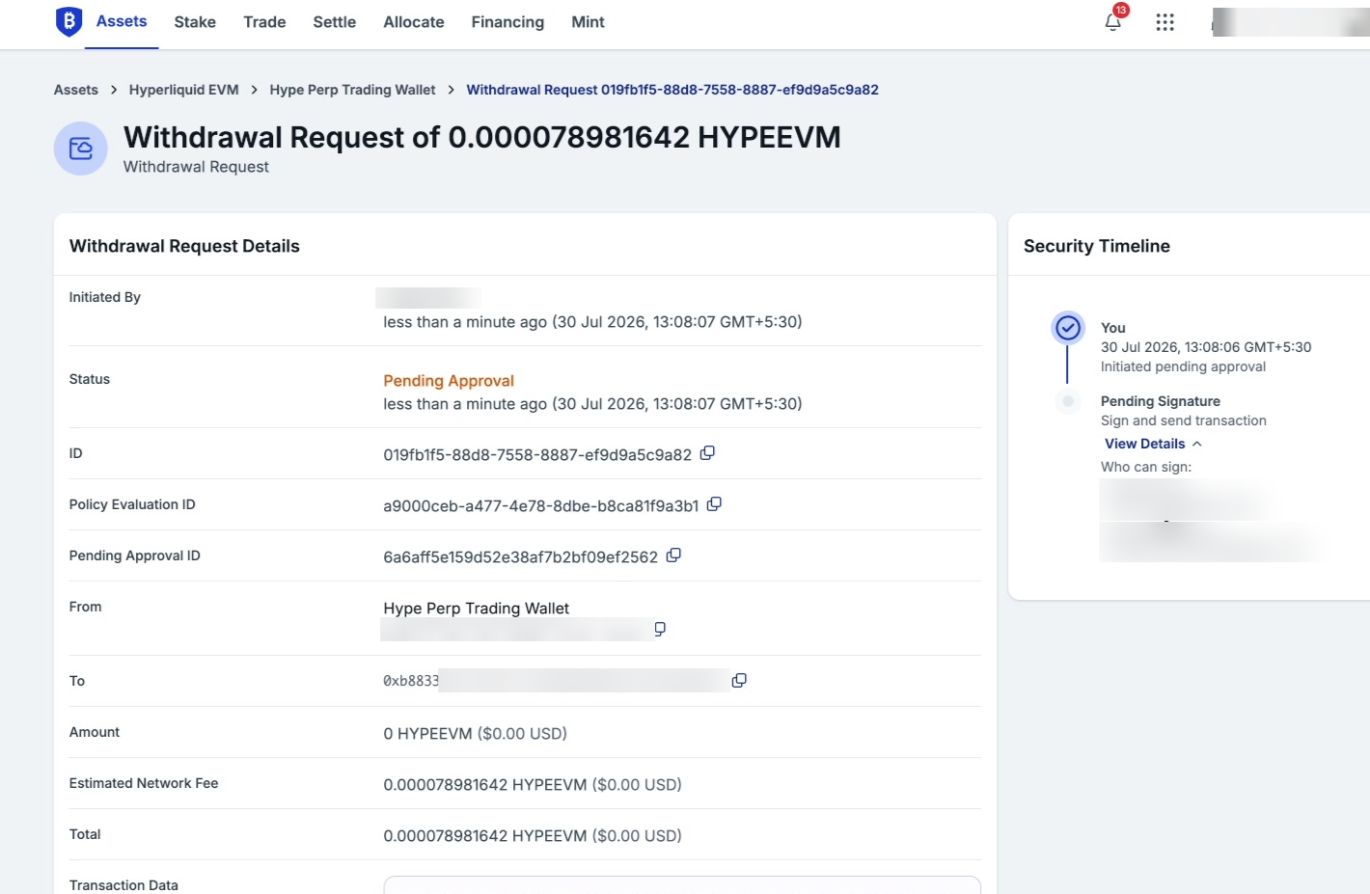Open the Assets tab
Image resolution: width=1370 pixels, height=894 pixels.
point(122,21)
